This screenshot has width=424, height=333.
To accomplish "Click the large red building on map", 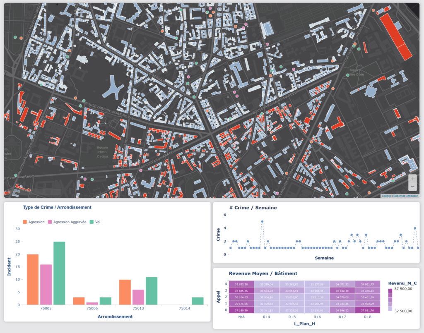I will 396,36.
